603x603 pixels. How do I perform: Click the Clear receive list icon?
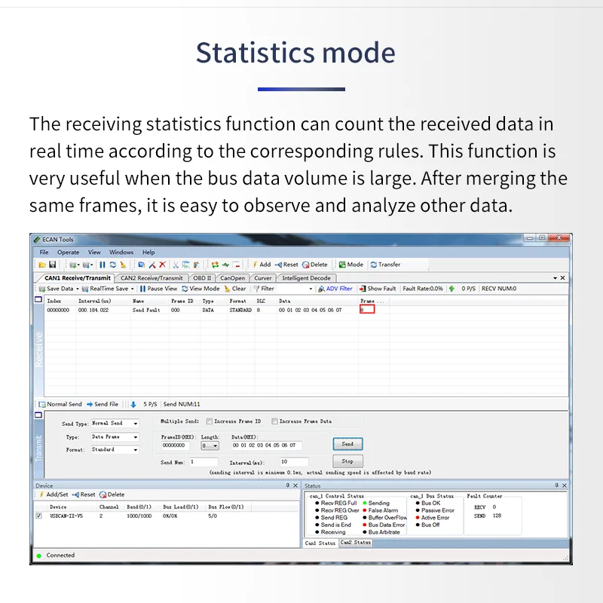coord(227,289)
